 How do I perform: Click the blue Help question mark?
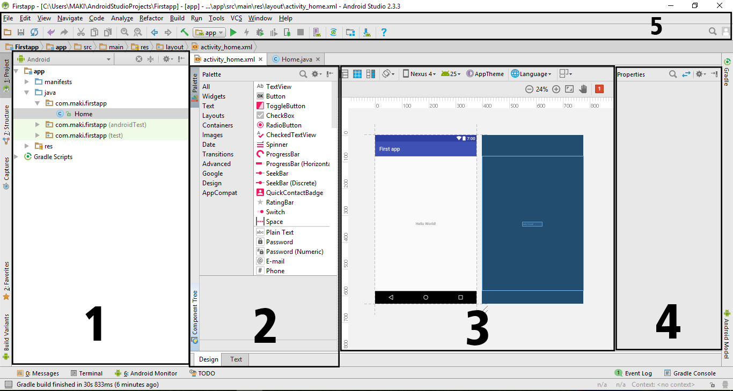pos(384,32)
